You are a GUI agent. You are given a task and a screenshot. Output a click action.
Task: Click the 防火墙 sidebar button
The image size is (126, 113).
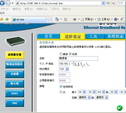pos(15,83)
